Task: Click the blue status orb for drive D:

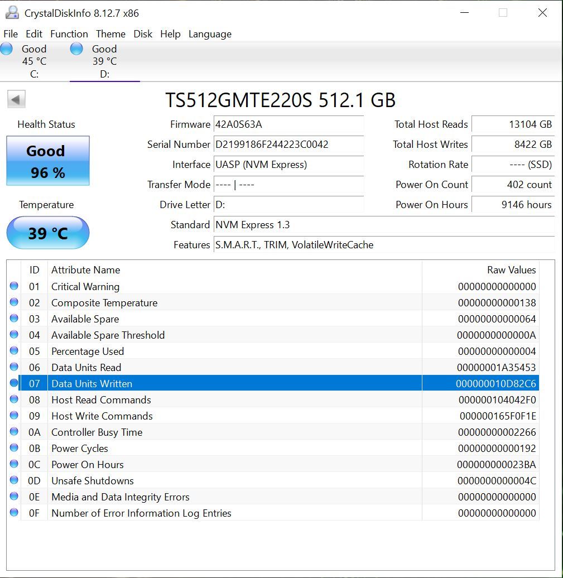Action: click(76, 49)
